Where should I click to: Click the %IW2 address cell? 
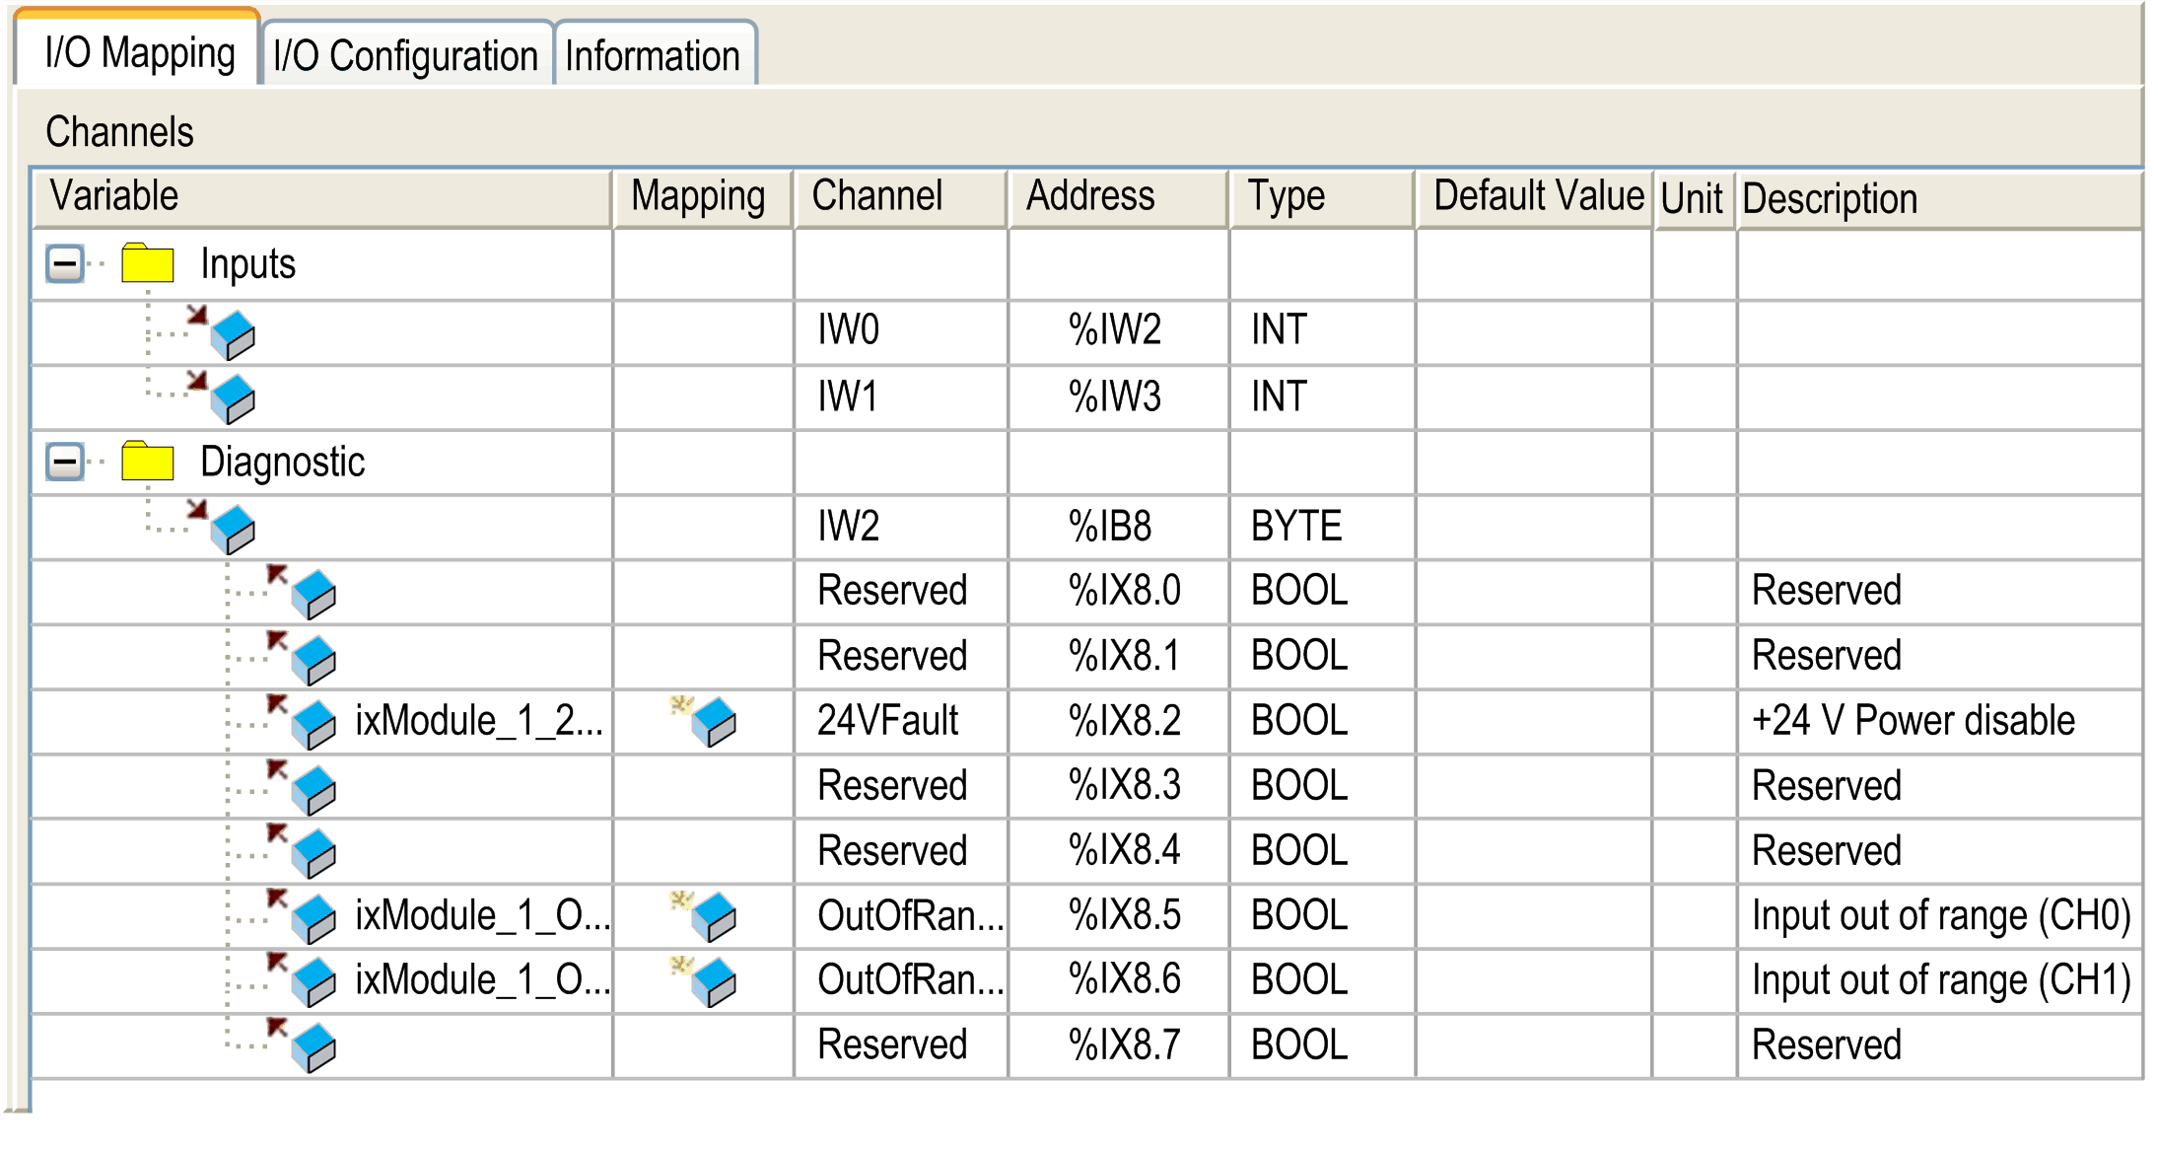click(1114, 330)
